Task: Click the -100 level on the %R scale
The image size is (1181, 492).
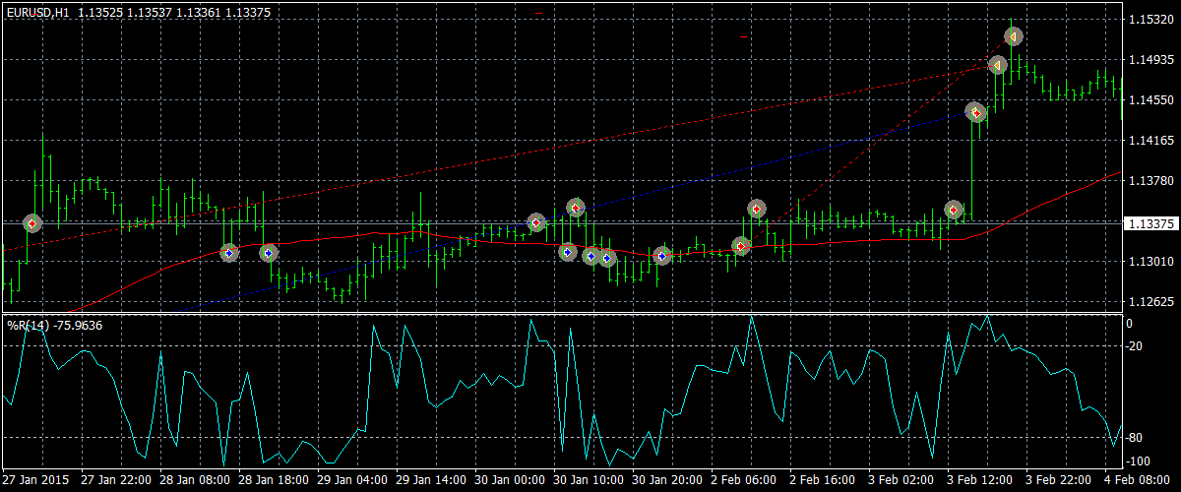Action: (x=1139, y=461)
